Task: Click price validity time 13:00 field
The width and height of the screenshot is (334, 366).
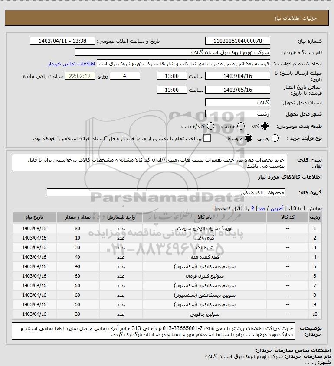Action: (172, 90)
